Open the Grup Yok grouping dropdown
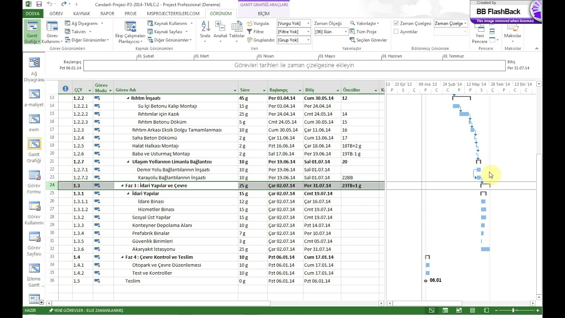 (x=308, y=40)
